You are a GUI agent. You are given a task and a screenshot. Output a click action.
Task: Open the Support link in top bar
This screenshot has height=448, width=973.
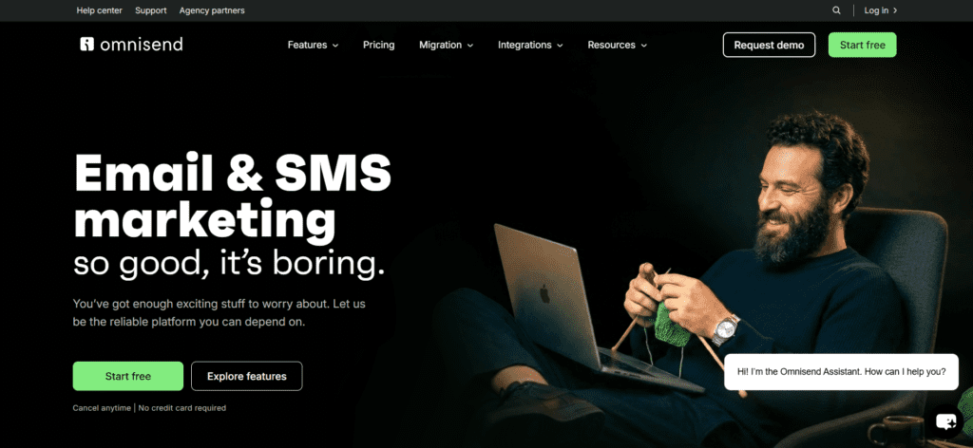[x=151, y=10]
